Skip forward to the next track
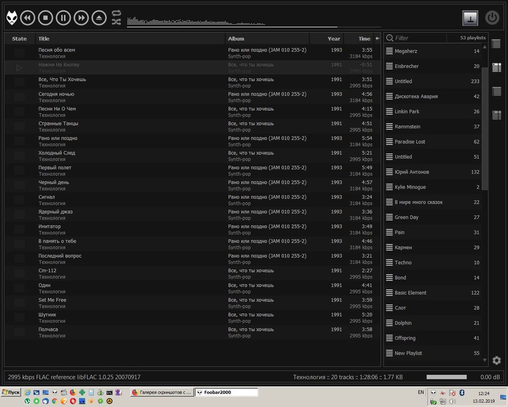 tap(81, 18)
